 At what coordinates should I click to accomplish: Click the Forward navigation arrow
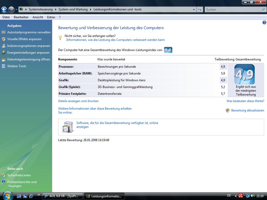point(11,10)
